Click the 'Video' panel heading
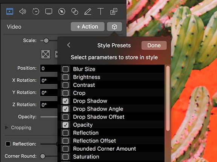Screen dimensions: 217x162 pyautogui.click(x=14, y=27)
